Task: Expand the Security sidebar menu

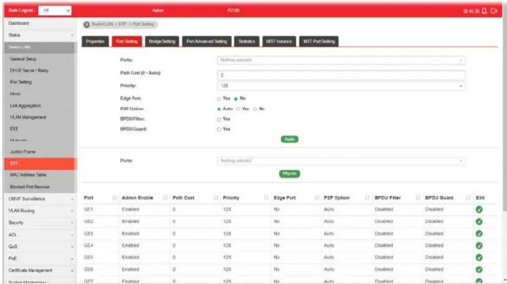Action: (x=40, y=223)
